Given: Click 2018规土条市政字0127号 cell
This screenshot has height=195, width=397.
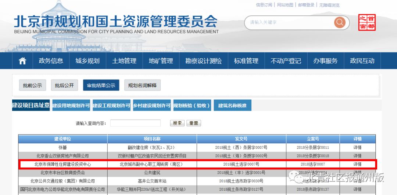Looking at the screenshot, I should pyautogui.click(x=241, y=189).
